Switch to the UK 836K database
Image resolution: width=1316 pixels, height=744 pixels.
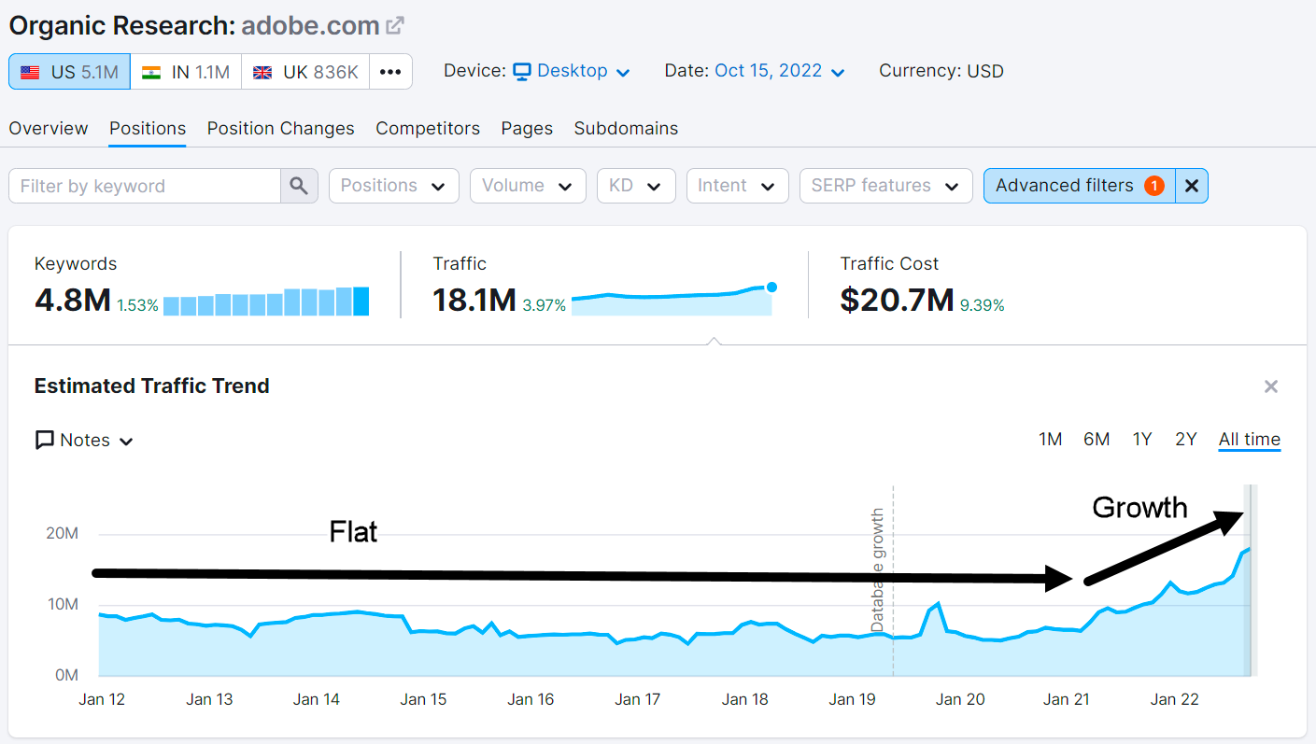click(x=305, y=71)
